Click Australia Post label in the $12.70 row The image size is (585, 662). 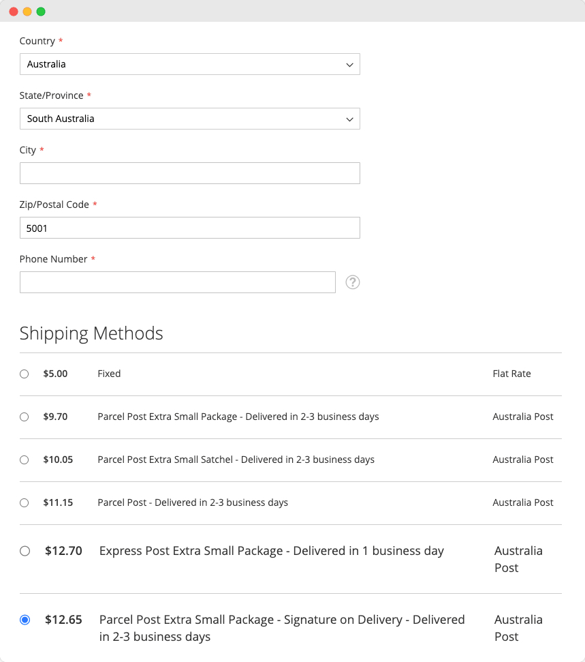point(518,560)
